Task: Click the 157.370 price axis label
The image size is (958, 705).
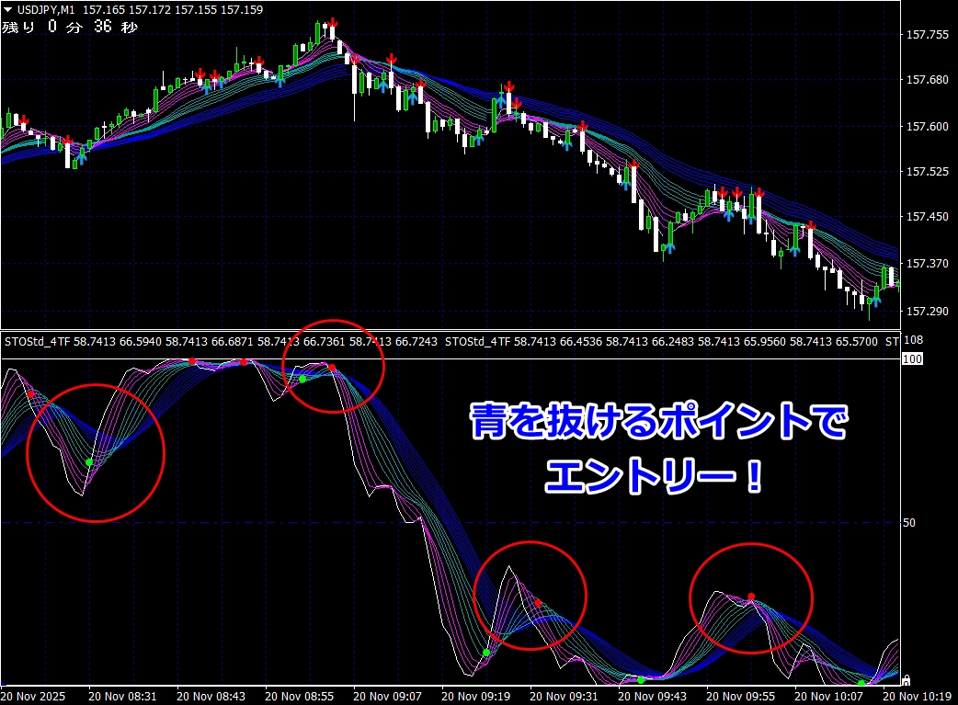Action: click(928, 263)
